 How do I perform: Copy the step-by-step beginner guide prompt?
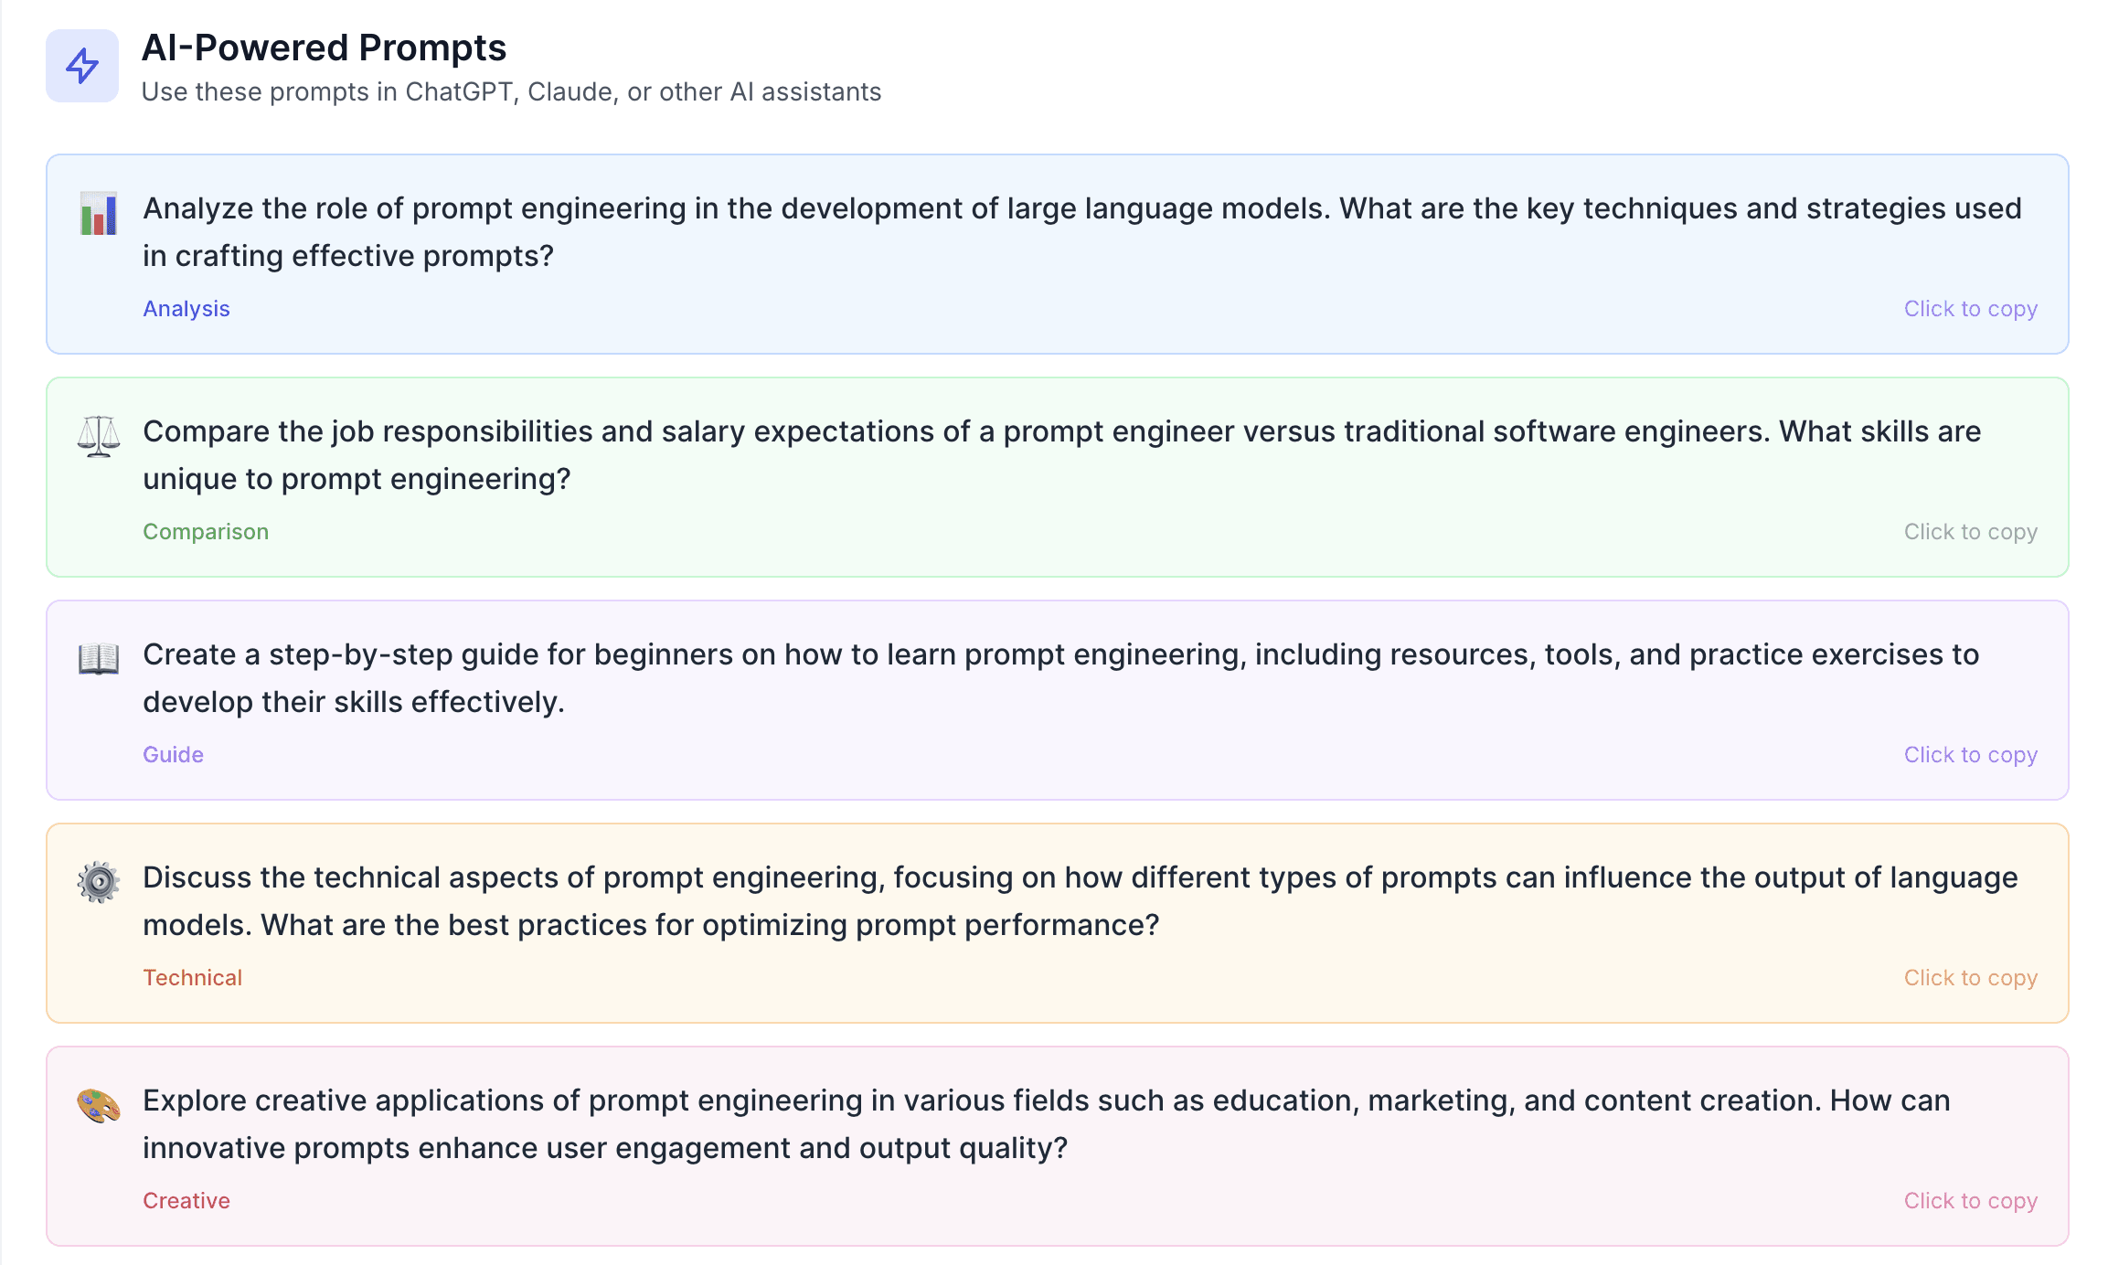(1971, 754)
